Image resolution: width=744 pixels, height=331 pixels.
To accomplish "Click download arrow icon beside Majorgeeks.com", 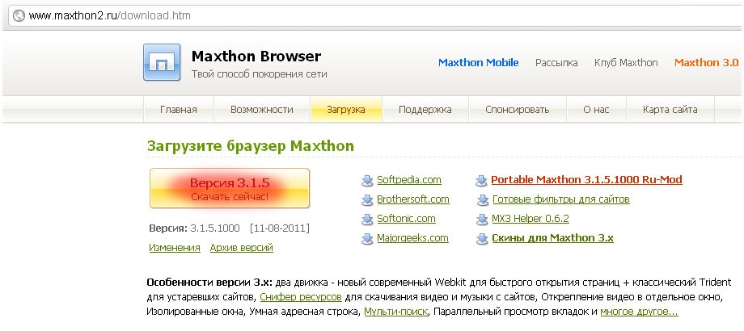I will coord(367,239).
